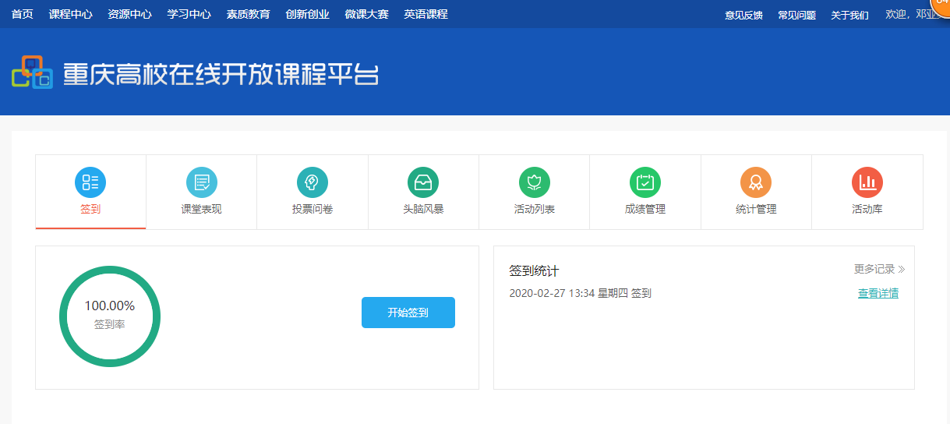Open the 成绩管理 grade management icon
This screenshot has width=950, height=424.
coord(645,182)
